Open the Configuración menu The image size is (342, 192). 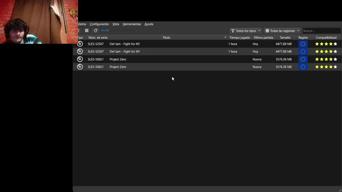coord(99,24)
